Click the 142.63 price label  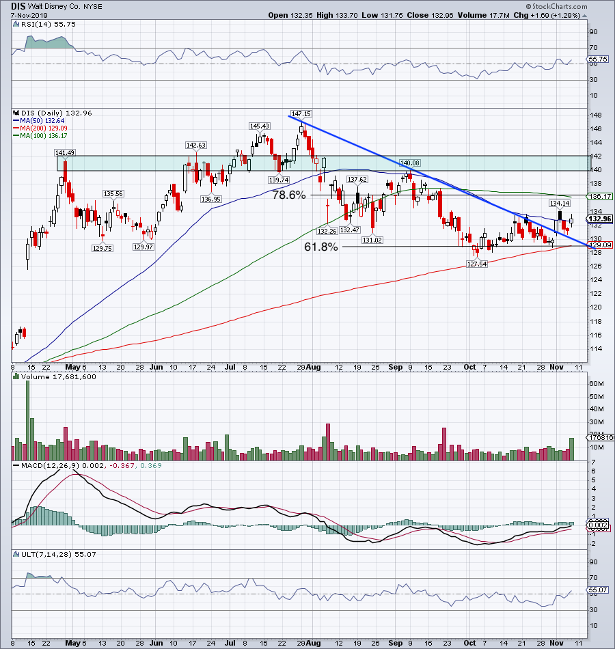pos(195,146)
